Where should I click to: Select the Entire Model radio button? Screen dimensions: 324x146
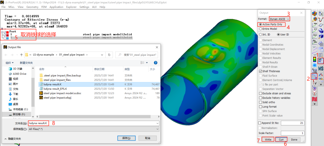coord(260,29)
